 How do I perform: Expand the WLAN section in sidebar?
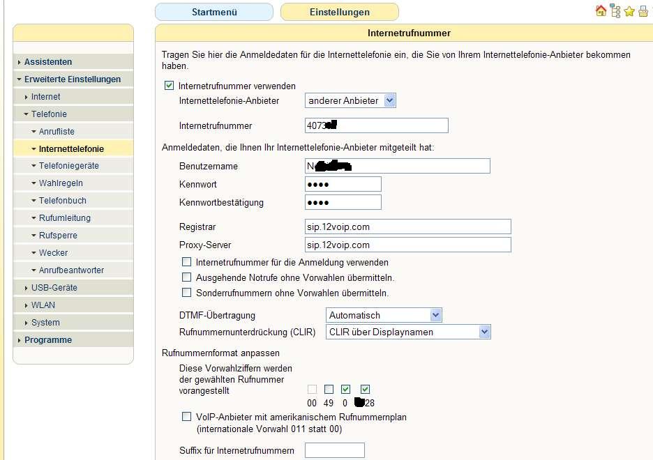pyautogui.click(x=43, y=305)
